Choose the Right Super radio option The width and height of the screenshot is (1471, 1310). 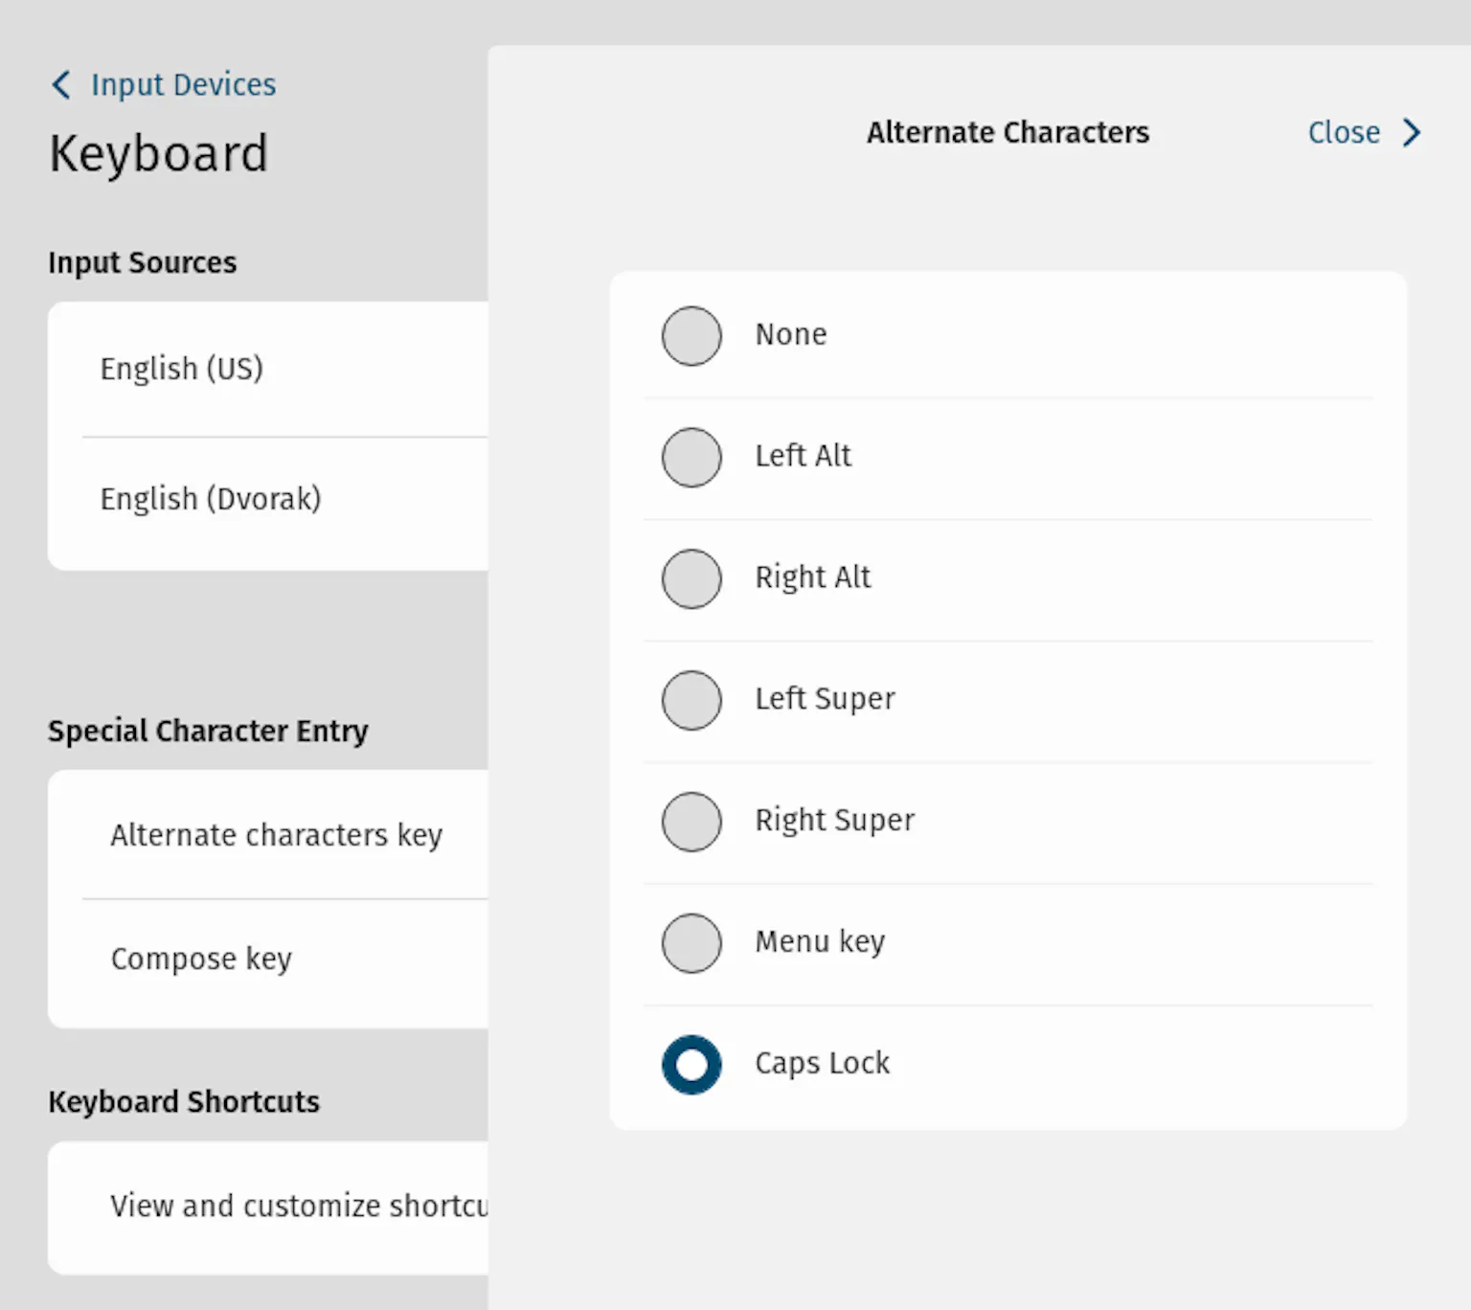coord(691,822)
